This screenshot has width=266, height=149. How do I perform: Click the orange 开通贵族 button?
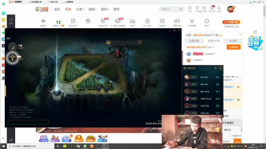coord(233,47)
